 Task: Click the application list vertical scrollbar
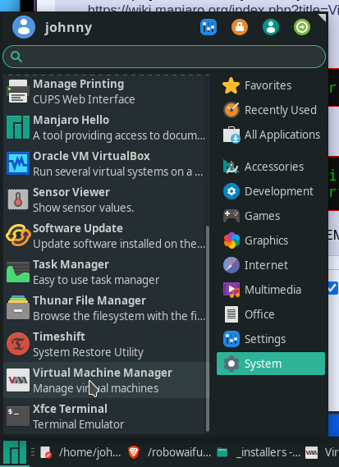coord(208,328)
